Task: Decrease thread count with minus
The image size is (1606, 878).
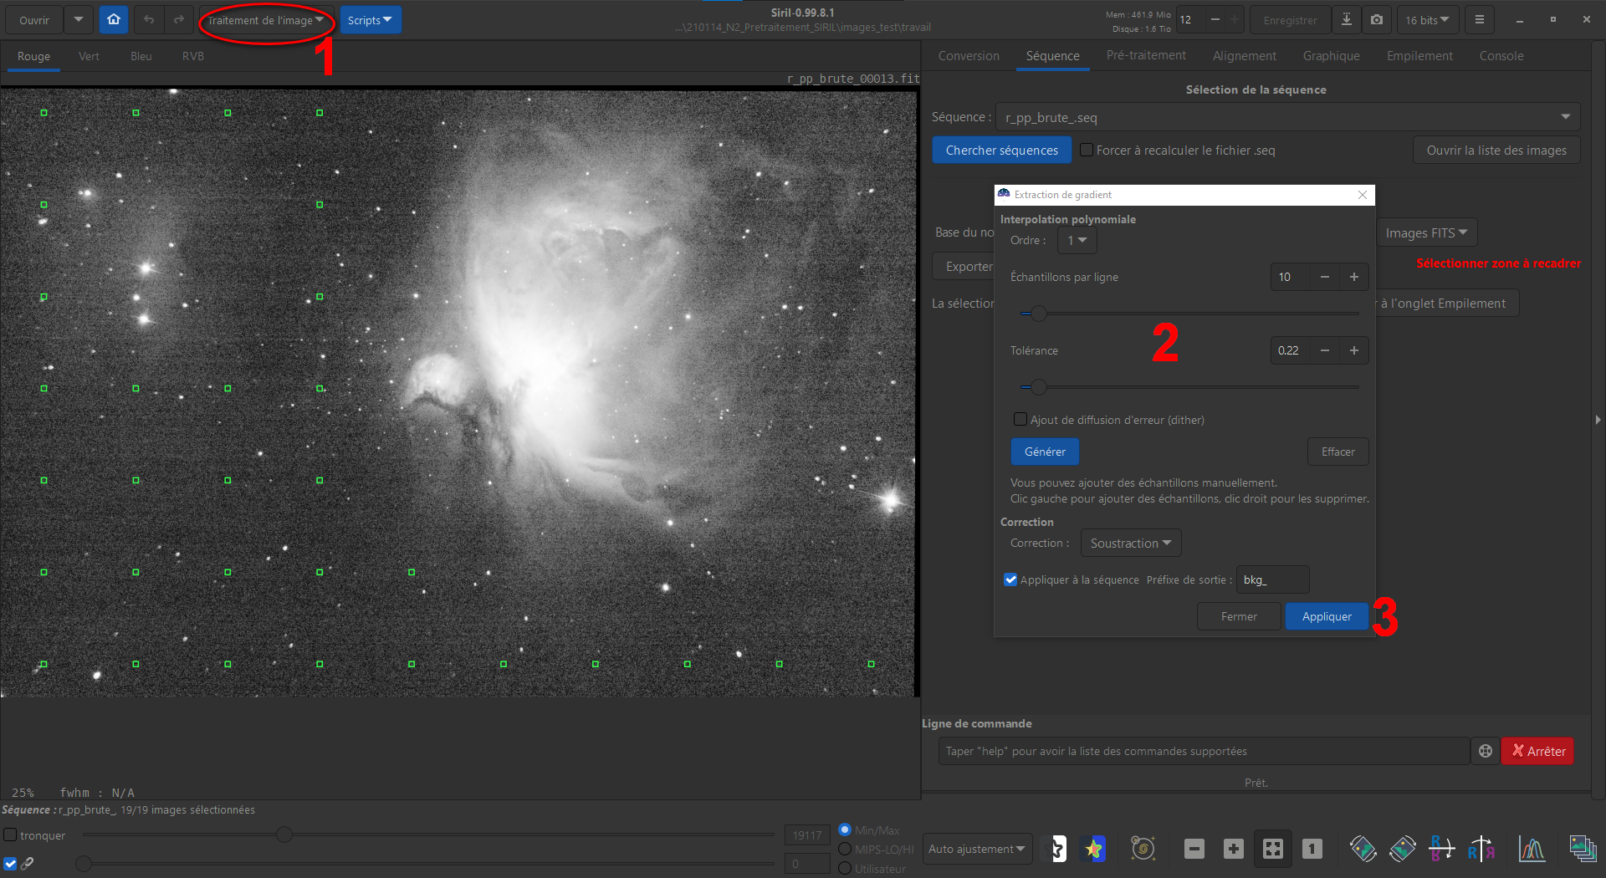Action: [1215, 20]
